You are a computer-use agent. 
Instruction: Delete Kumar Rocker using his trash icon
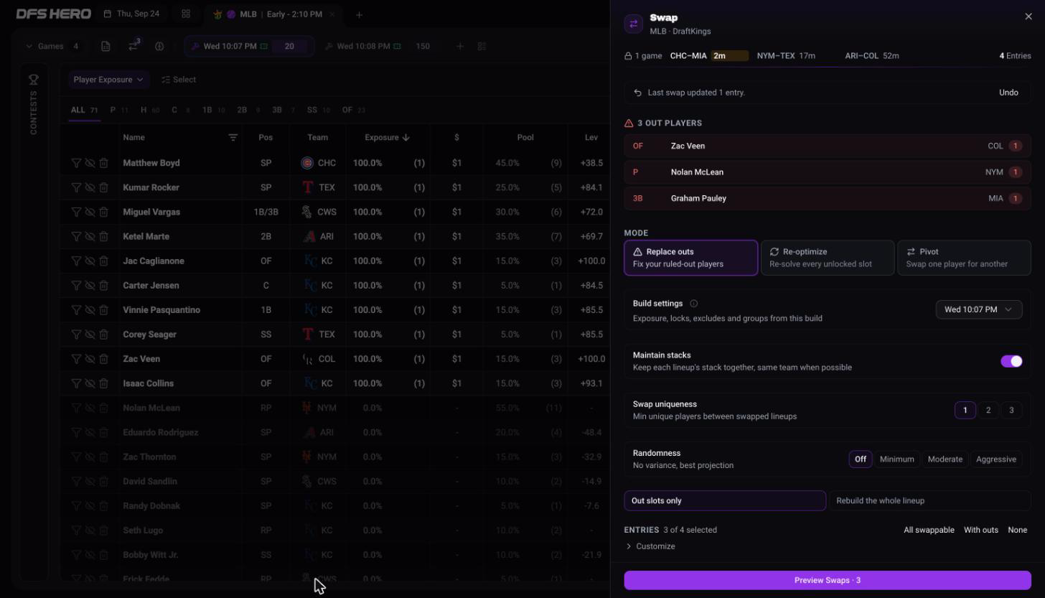coord(103,187)
